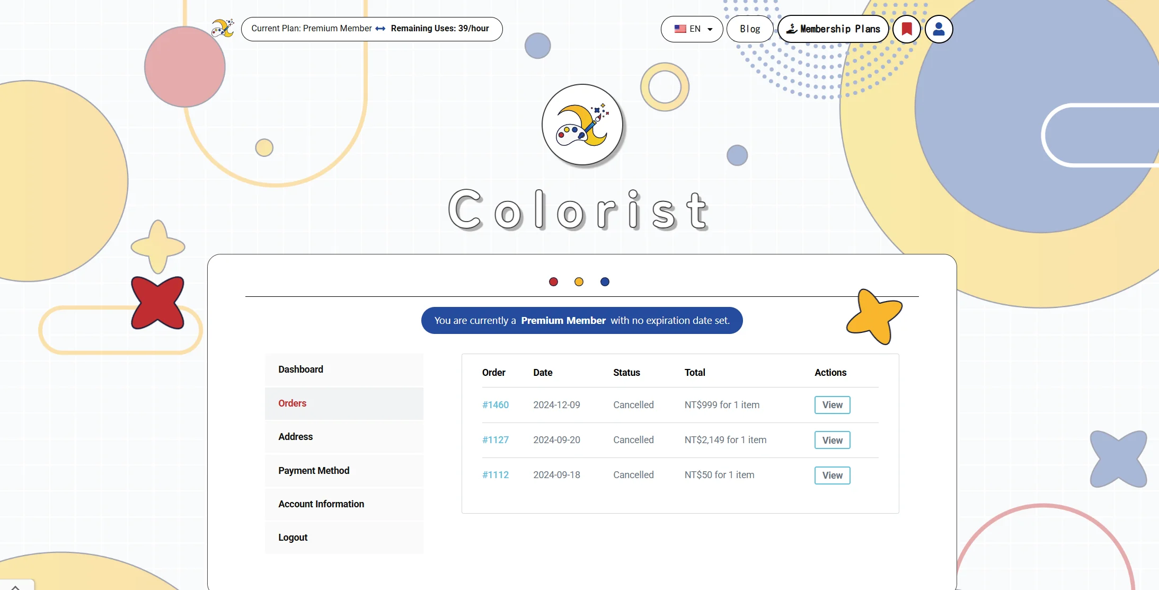This screenshot has width=1159, height=590.
Task: Click the Premium Member notice banner
Action: 582,320
